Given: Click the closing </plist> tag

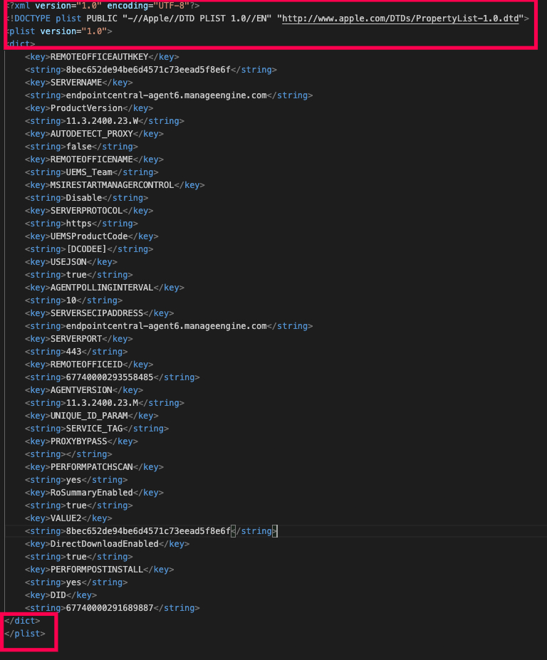Looking at the screenshot, I should [25, 634].
